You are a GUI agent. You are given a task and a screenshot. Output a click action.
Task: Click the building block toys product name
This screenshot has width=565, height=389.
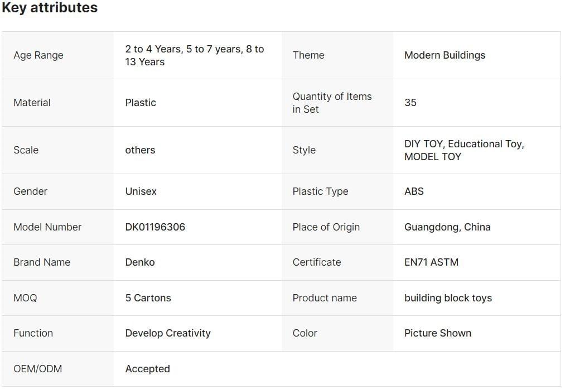[448, 298]
